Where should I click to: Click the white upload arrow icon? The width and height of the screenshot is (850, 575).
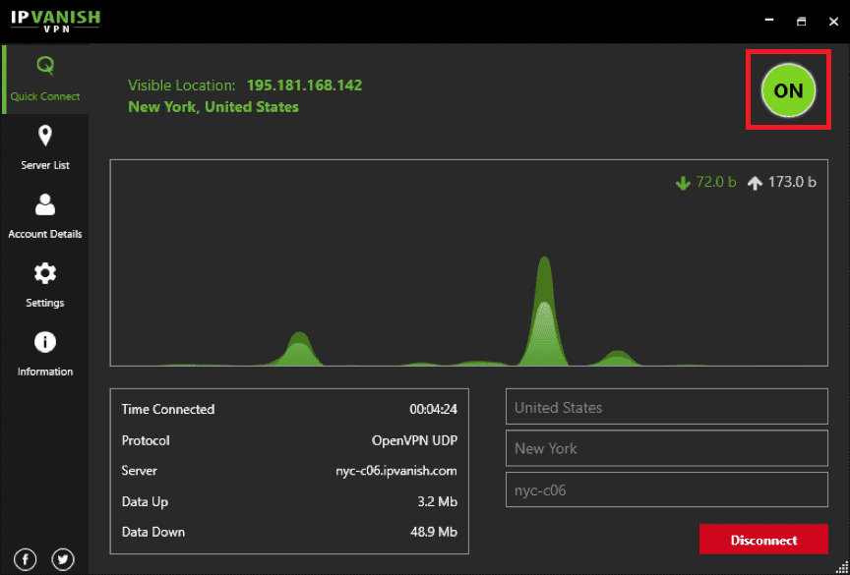[755, 183]
